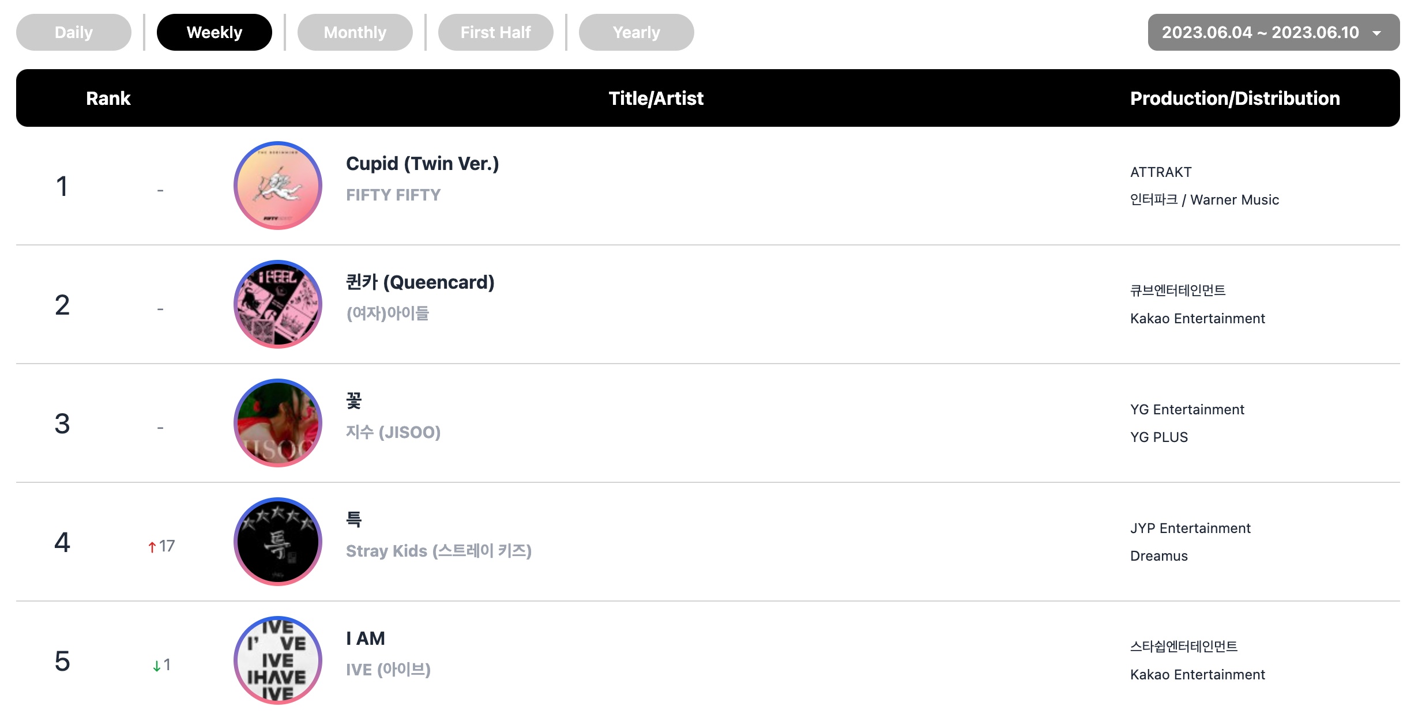
Task: Open the 퀸카 (Queencard) song title
Action: (420, 282)
